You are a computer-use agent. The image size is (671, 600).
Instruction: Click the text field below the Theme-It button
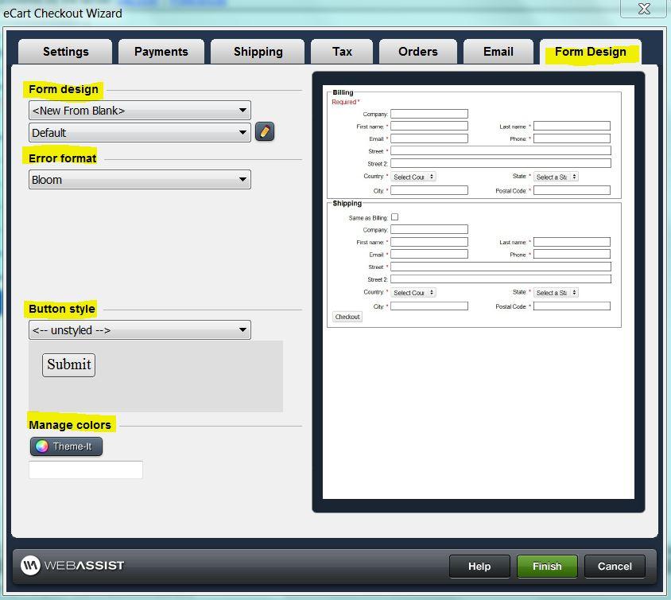85,469
